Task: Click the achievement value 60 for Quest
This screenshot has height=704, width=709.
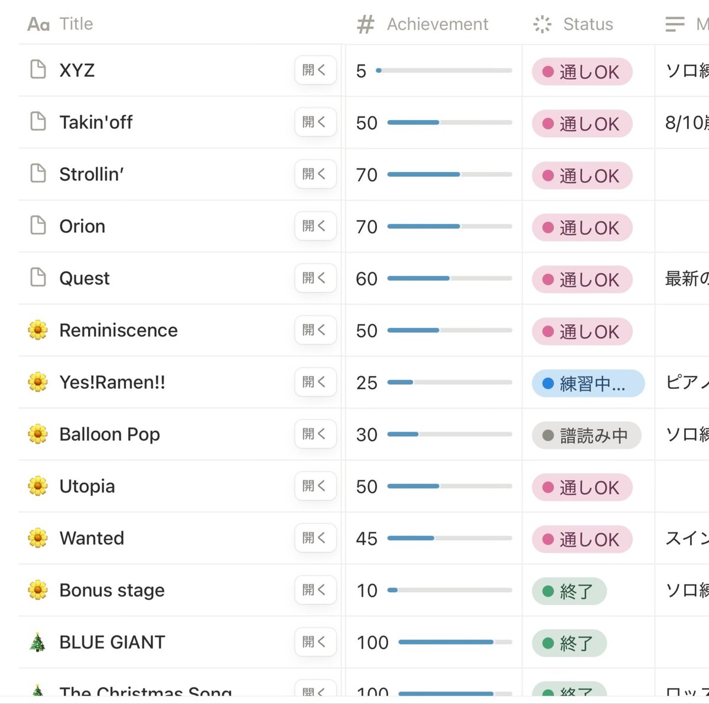Action: pos(366,278)
